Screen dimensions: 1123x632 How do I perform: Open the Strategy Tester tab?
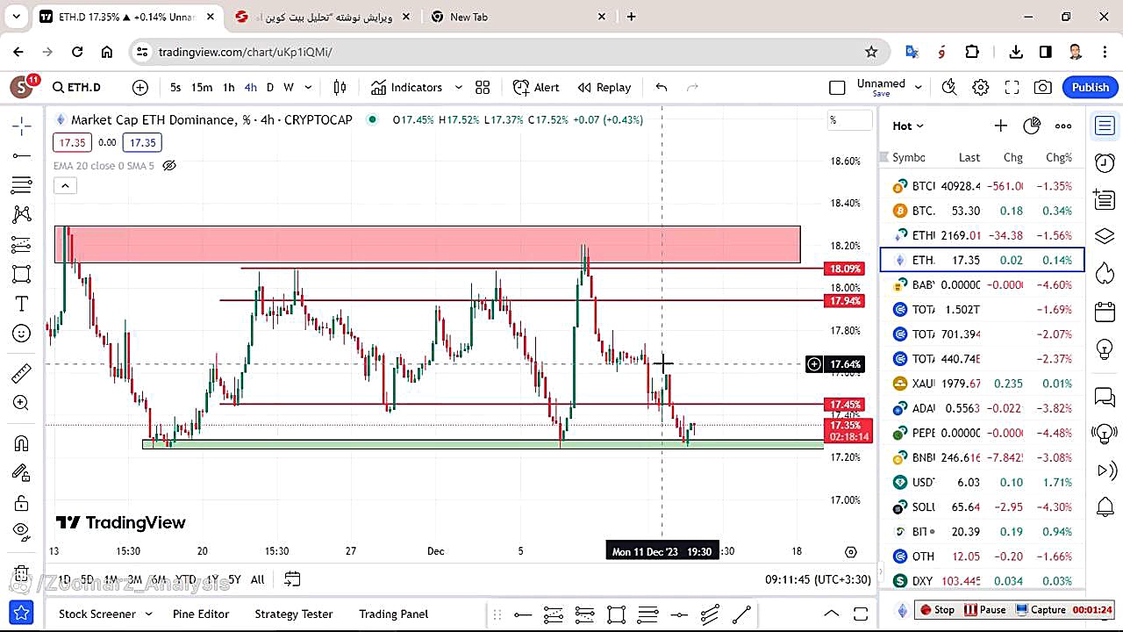point(294,614)
